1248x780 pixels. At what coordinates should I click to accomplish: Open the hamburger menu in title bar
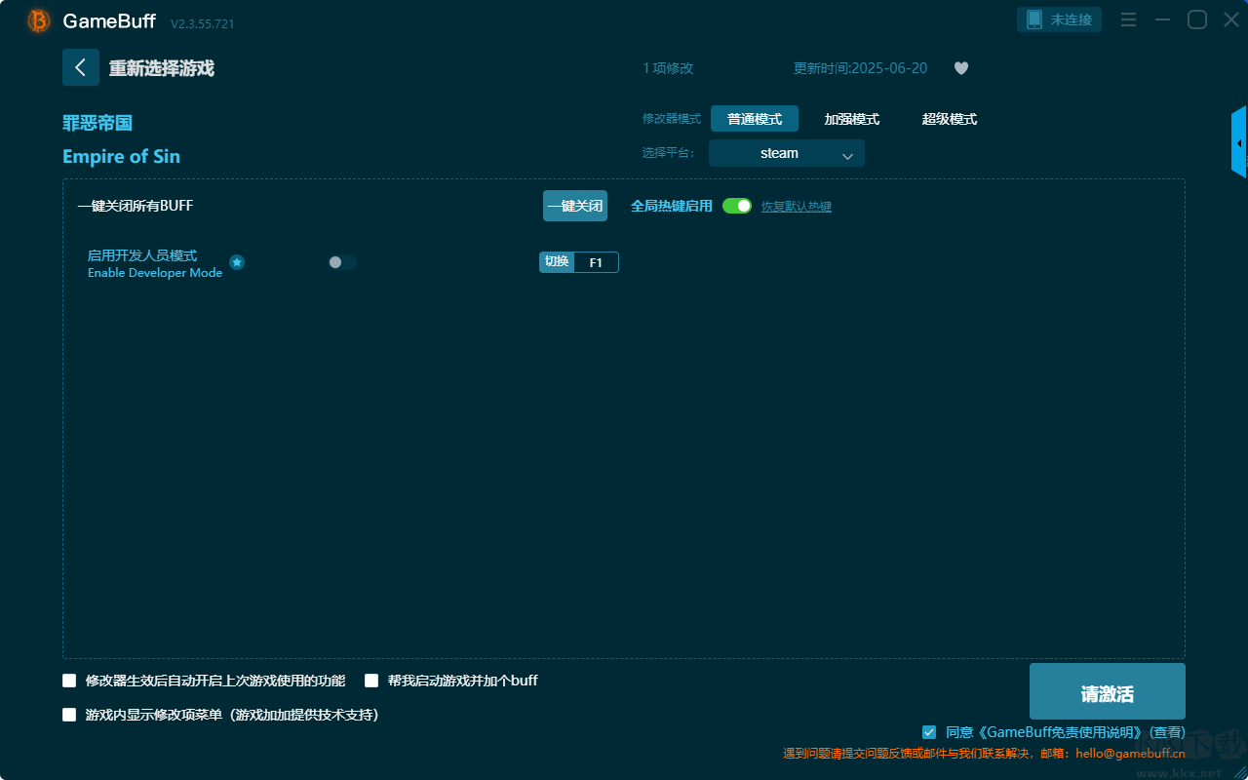click(1129, 19)
